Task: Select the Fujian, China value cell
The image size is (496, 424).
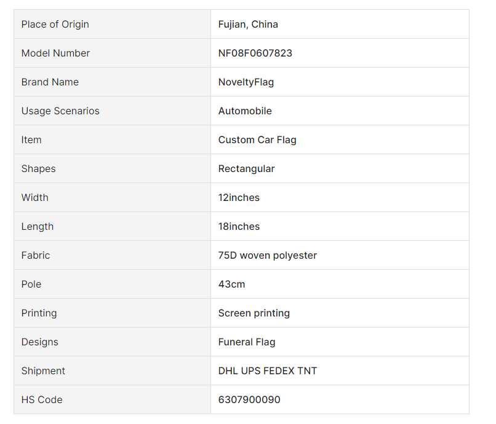Action: [248, 25]
